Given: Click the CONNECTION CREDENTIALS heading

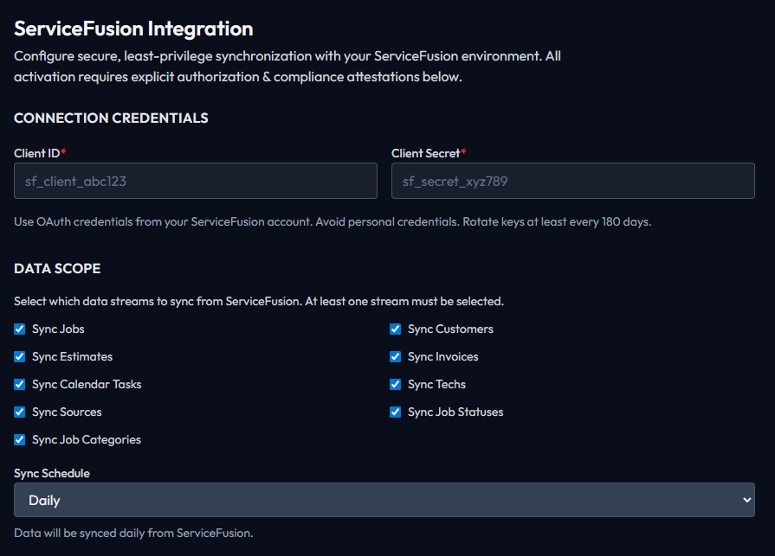Looking at the screenshot, I should [111, 118].
